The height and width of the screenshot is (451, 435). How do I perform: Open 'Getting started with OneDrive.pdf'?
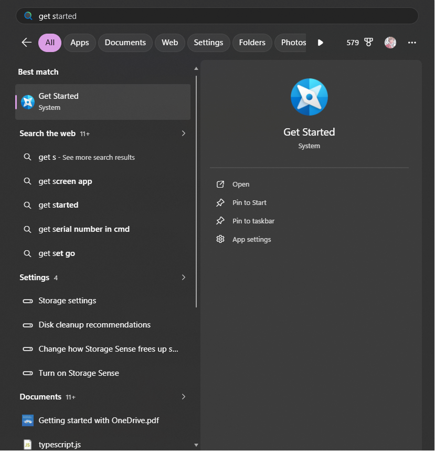103,421
